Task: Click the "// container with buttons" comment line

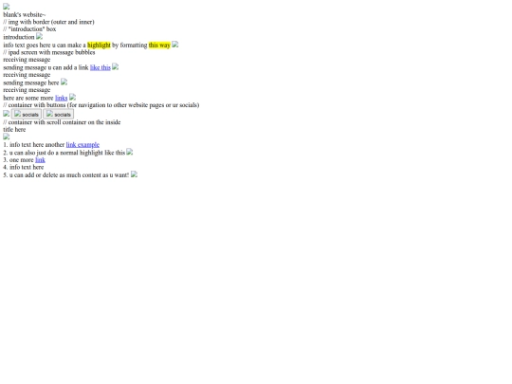Action: (101, 105)
